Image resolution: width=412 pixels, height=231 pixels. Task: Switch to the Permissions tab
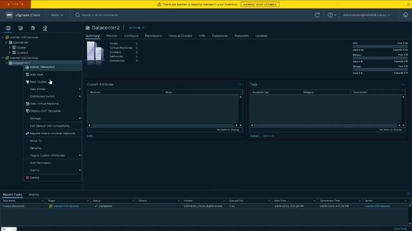click(x=153, y=36)
